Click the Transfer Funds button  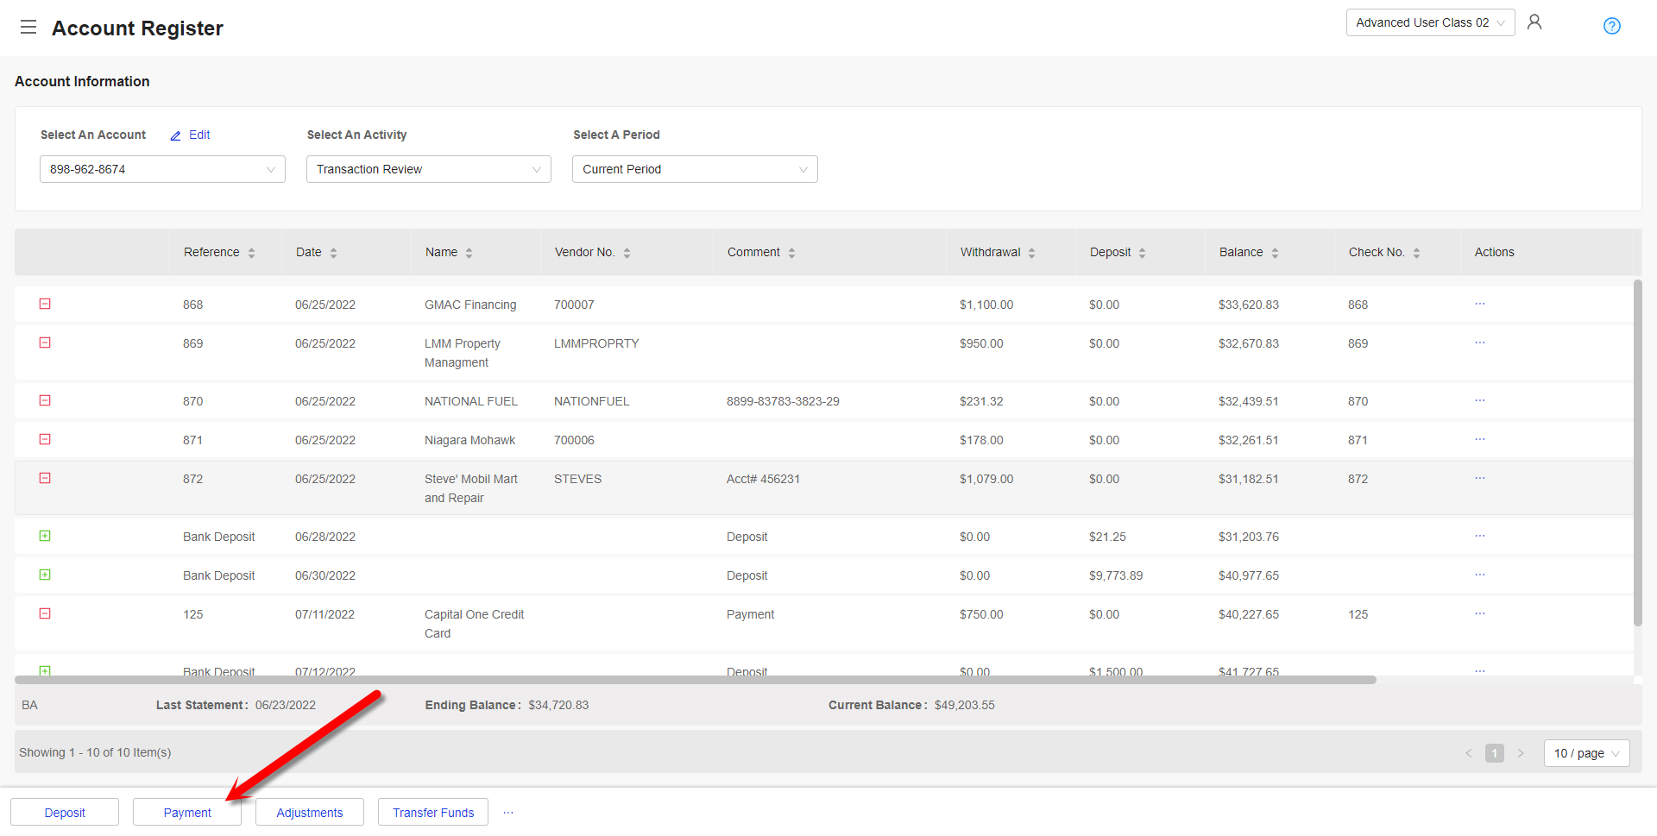coord(433,813)
